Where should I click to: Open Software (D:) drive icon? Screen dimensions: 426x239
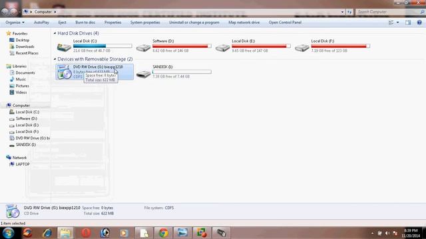143,48
